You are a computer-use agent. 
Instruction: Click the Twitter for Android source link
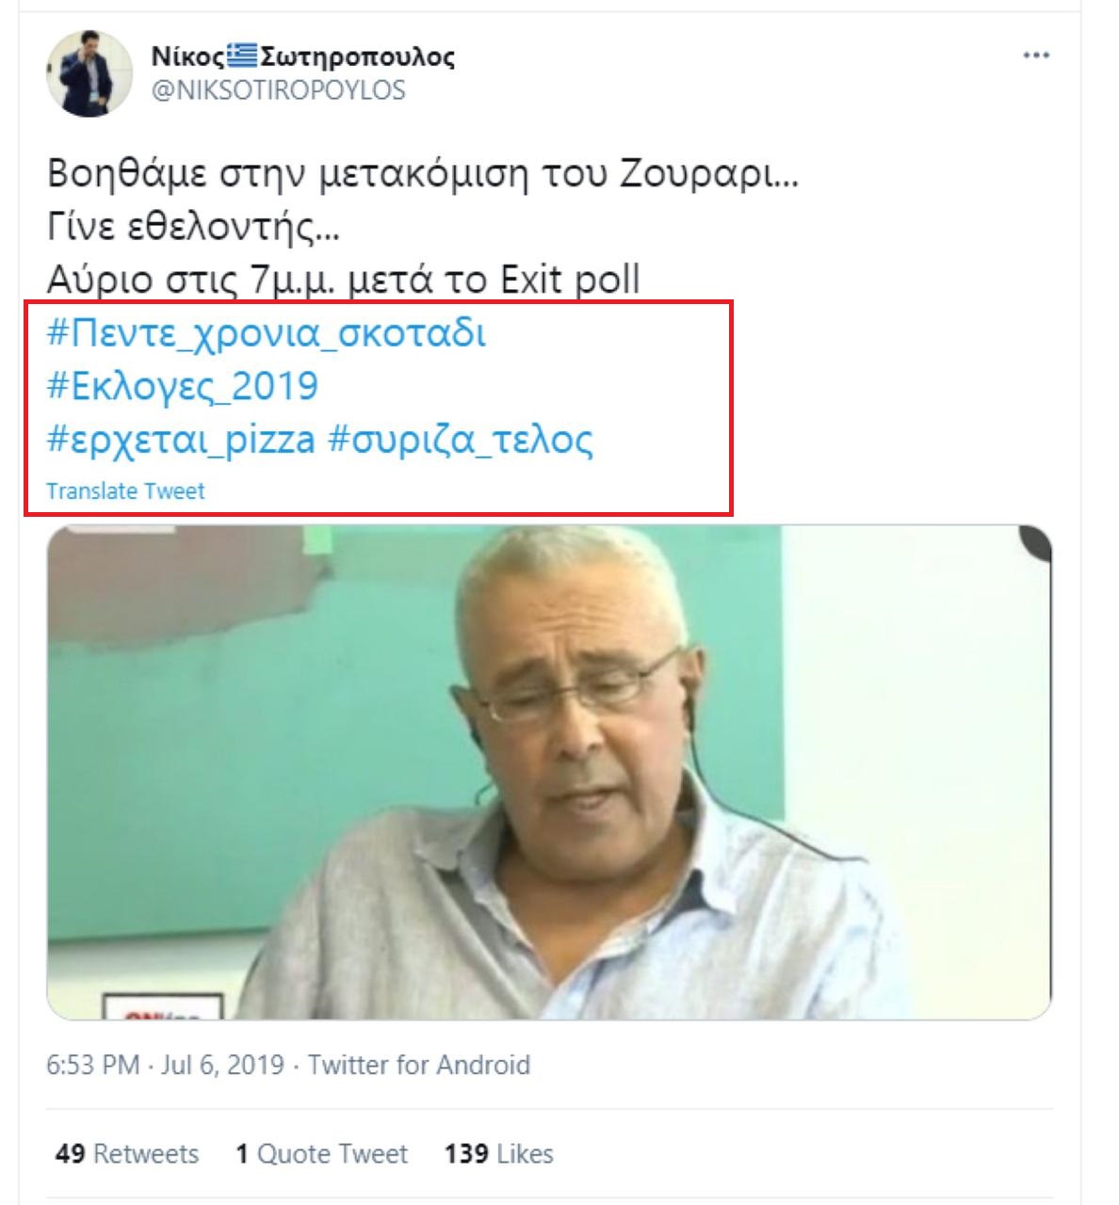[x=419, y=1065]
